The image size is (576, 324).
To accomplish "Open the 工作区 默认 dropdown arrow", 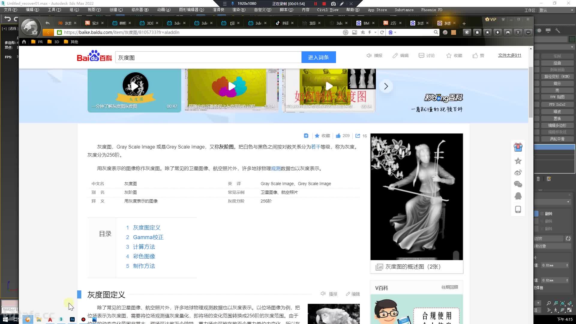I will (572, 10).
